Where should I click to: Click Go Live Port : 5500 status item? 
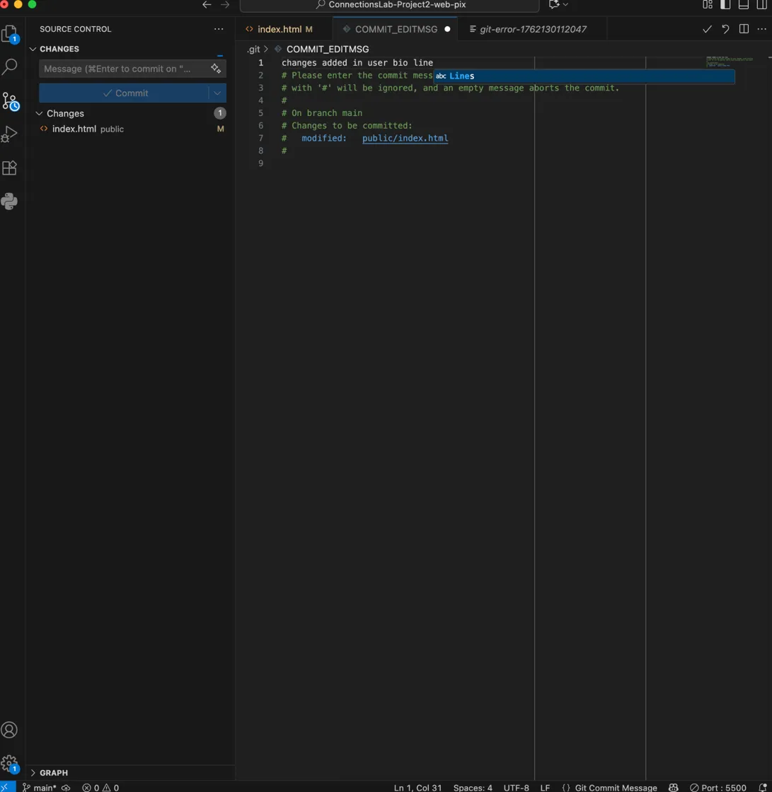tap(718, 788)
